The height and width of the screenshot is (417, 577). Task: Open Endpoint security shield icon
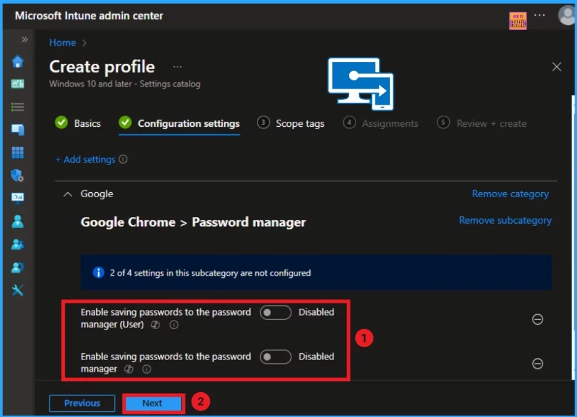coord(17,176)
